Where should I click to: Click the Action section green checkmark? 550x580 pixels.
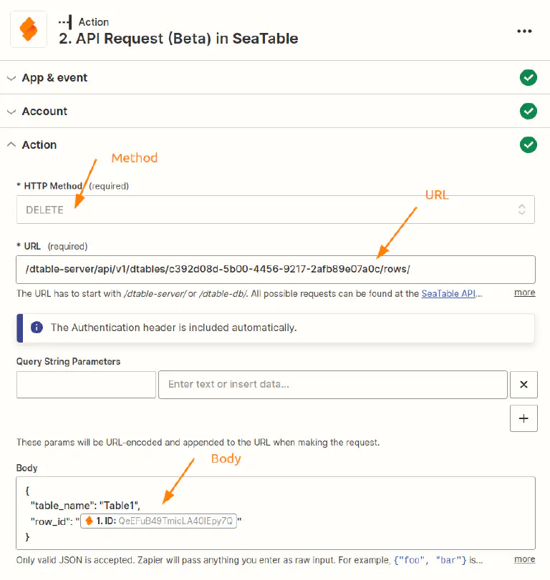tap(528, 144)
